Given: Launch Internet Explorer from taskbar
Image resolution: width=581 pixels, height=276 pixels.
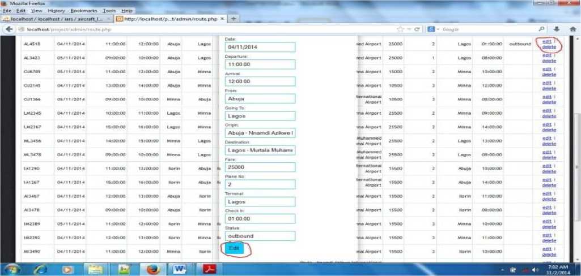Looking at the screenshot, I should (x=40, y=270).
